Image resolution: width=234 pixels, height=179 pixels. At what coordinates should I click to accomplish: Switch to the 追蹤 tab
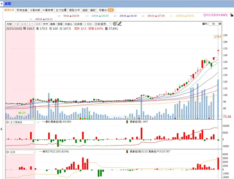coord(85,10)
